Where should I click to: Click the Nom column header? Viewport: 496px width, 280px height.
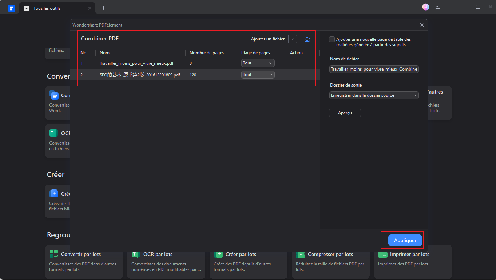pyautogui.click(x=104, y=53)
